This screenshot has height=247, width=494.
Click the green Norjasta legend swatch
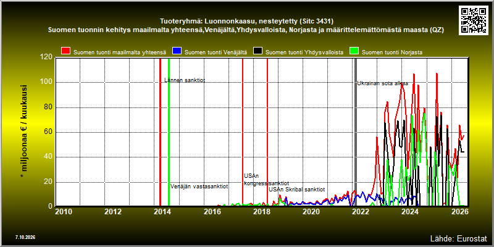click(x=354, y=52)
